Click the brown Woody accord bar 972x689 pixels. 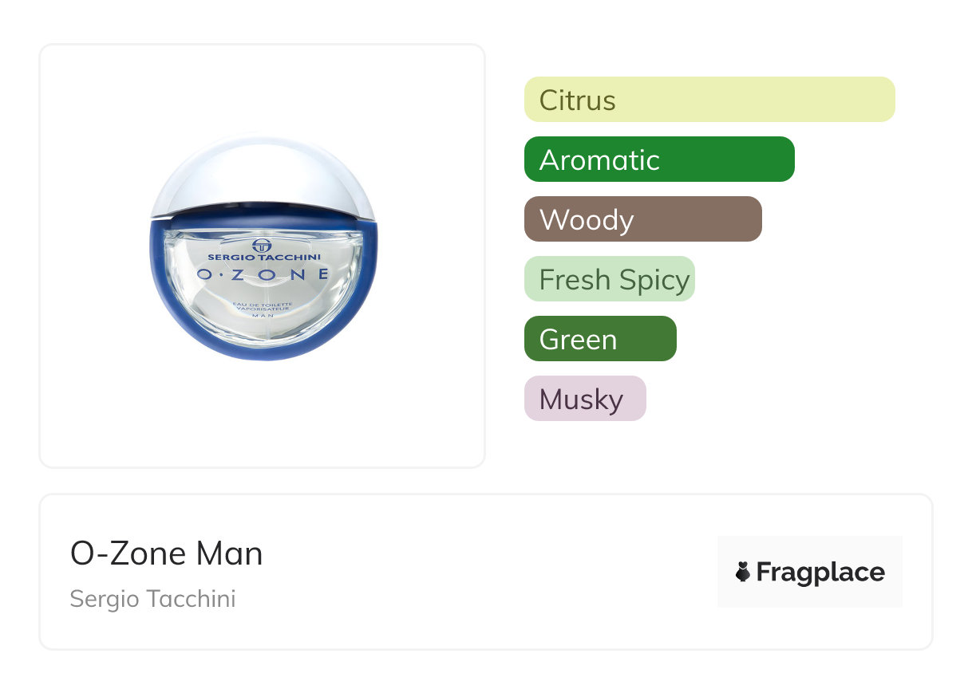pyautogui.click(x=643, y=219)
